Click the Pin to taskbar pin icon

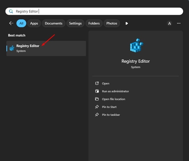click(97, 115)
